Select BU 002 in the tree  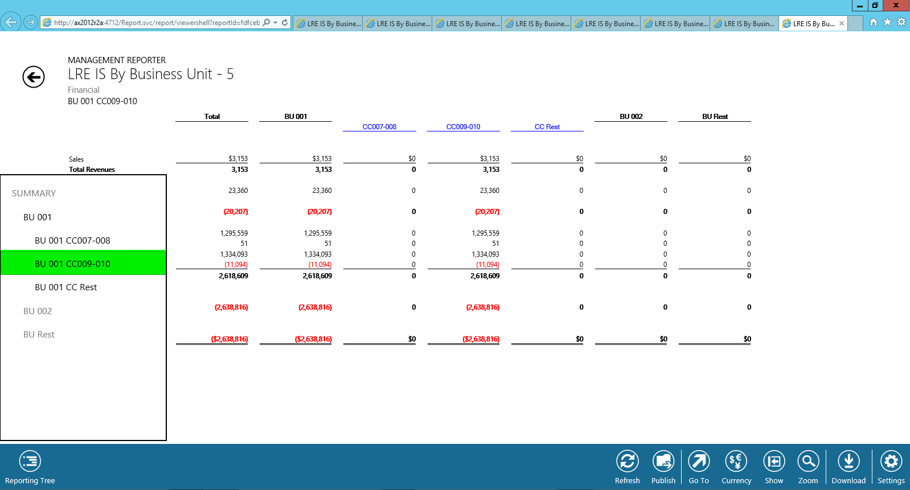click(38, 311)
